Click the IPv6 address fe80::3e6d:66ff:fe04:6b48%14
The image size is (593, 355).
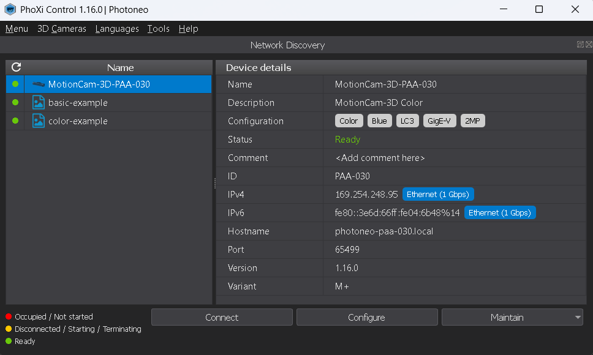tap(397, 213)
